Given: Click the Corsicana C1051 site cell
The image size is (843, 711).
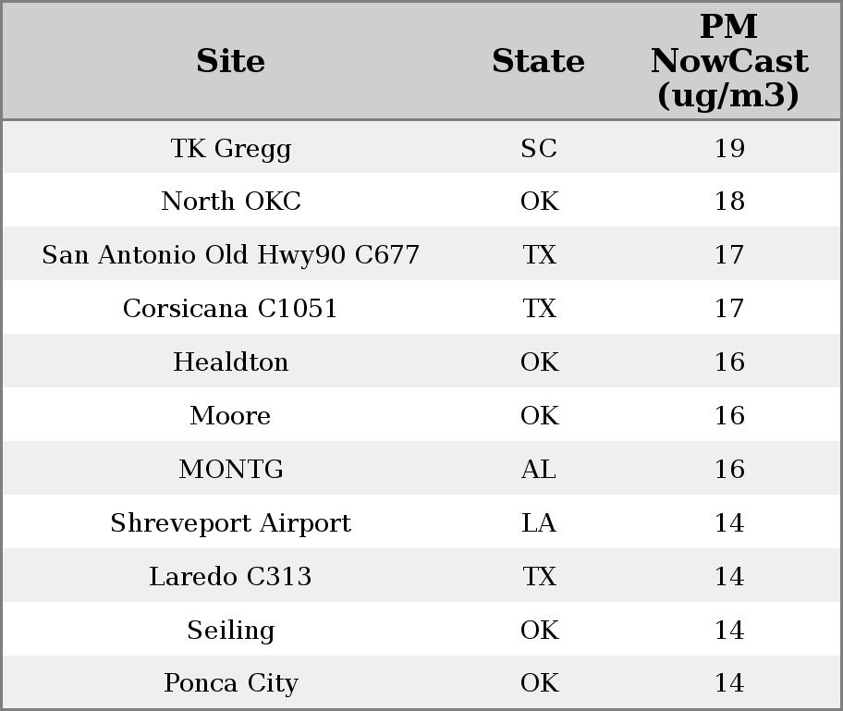Looking at the screenshot, I should pos(230,309).
